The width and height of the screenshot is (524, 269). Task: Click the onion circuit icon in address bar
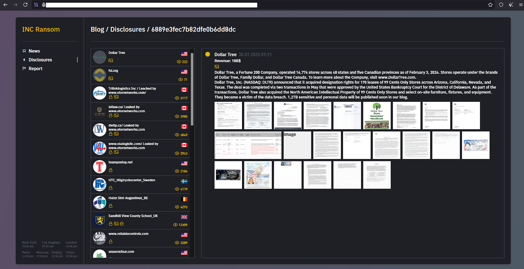click(36, 5)
